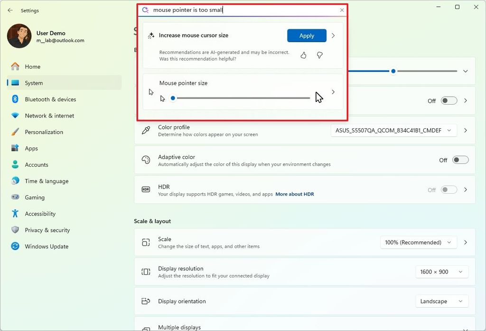Click the back arrow

9,10
